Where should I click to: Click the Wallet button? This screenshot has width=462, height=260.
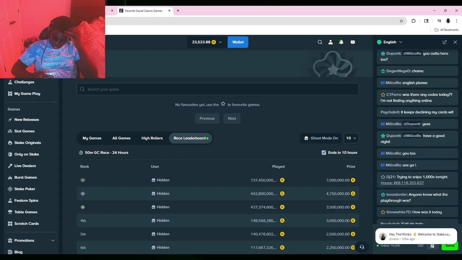[238, 42]
